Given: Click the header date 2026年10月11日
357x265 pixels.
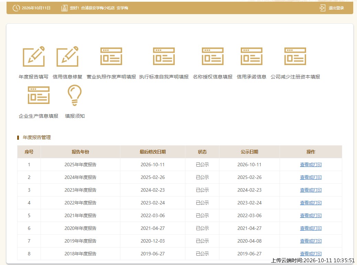Looking at the screenshot, I should coord(36,8).
